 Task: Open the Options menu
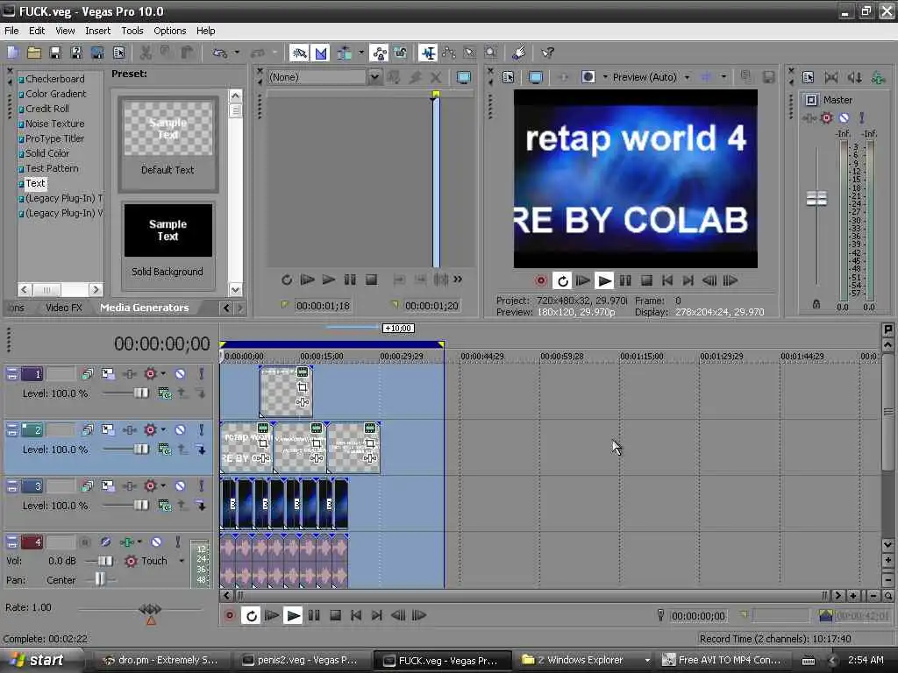coord(169,31)
